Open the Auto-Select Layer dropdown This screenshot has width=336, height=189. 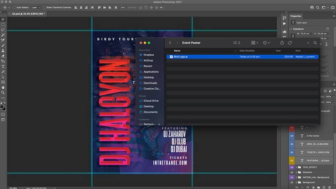point(36,8)
